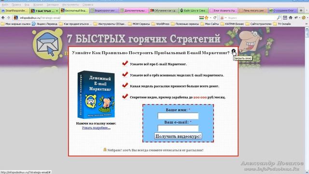The width and height of the screenshot is (309, 174).
Task: Open the Инструменты СЕОшн bookmarks folder
Action: (110, 24)
